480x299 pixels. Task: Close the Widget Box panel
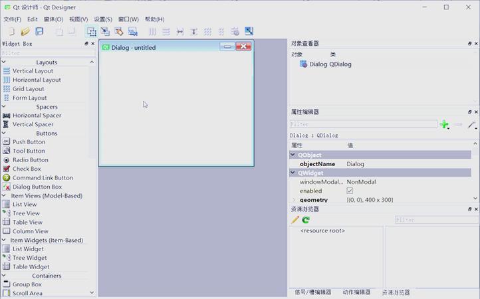[93, 44]
